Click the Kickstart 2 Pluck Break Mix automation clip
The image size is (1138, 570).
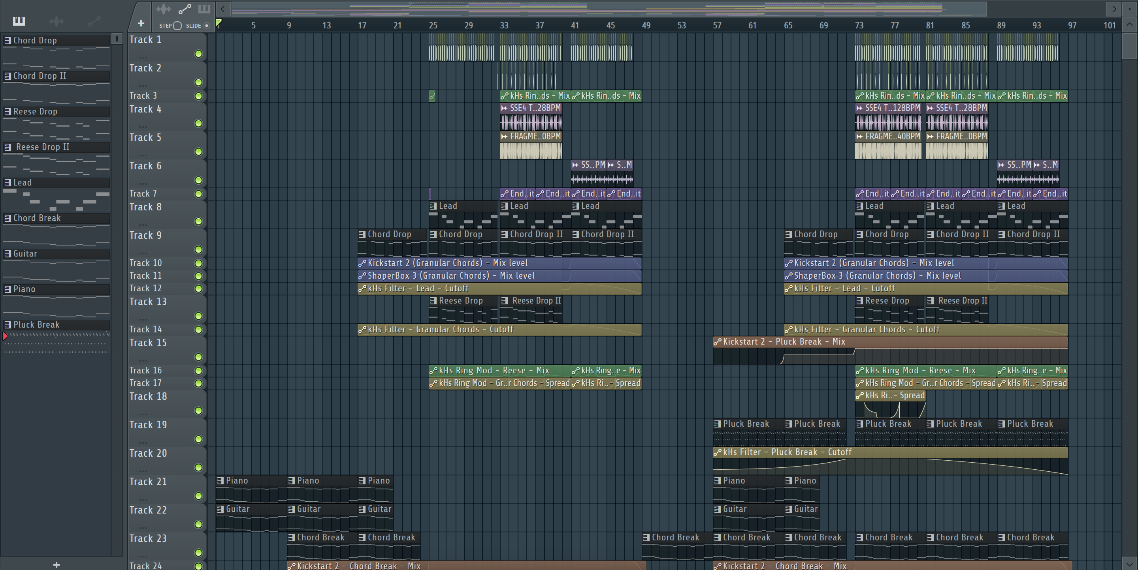point(784,341)
